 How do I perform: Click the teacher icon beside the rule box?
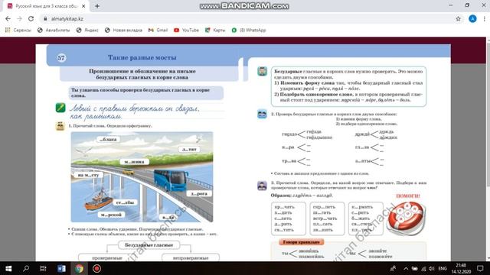(x=262, y=71)
